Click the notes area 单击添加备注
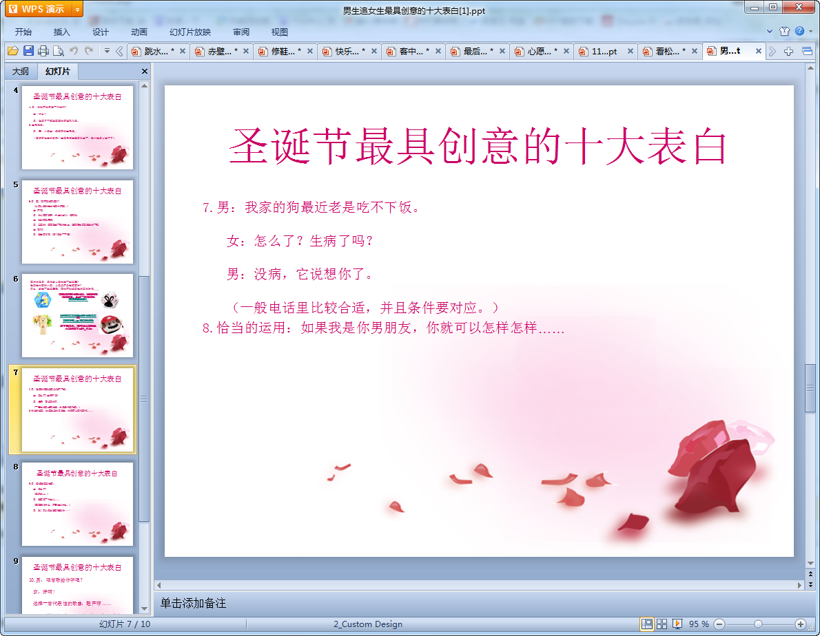Viewport: 820px width, 636px height. (193, 603)
